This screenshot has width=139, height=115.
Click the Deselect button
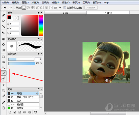pos(91,8)
